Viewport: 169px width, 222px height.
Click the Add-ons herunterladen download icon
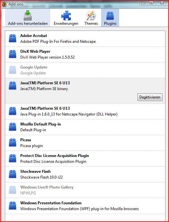[28, 15]
